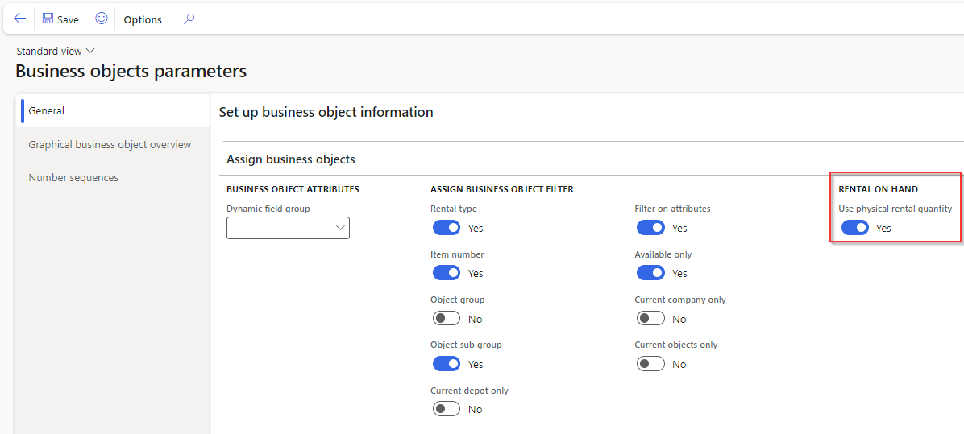Viewport: 964px width, 434px height.
Task: Enable the Object group toggle
Action: tap(447, 319)
